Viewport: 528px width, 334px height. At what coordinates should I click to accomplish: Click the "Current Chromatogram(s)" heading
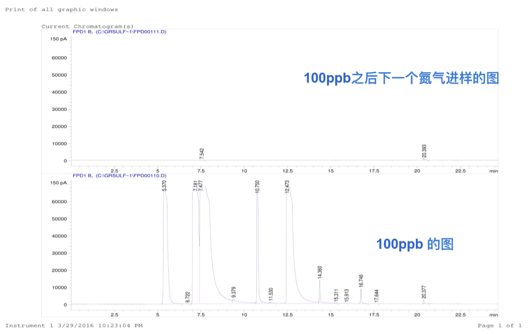pos(87,26)
